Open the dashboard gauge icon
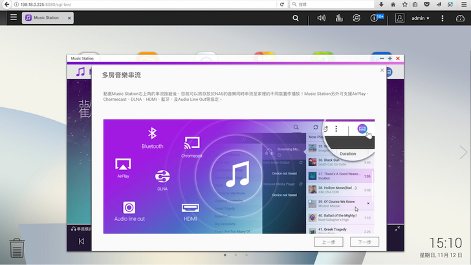This screenshot has height=265, width=471. tap(459, 18)
